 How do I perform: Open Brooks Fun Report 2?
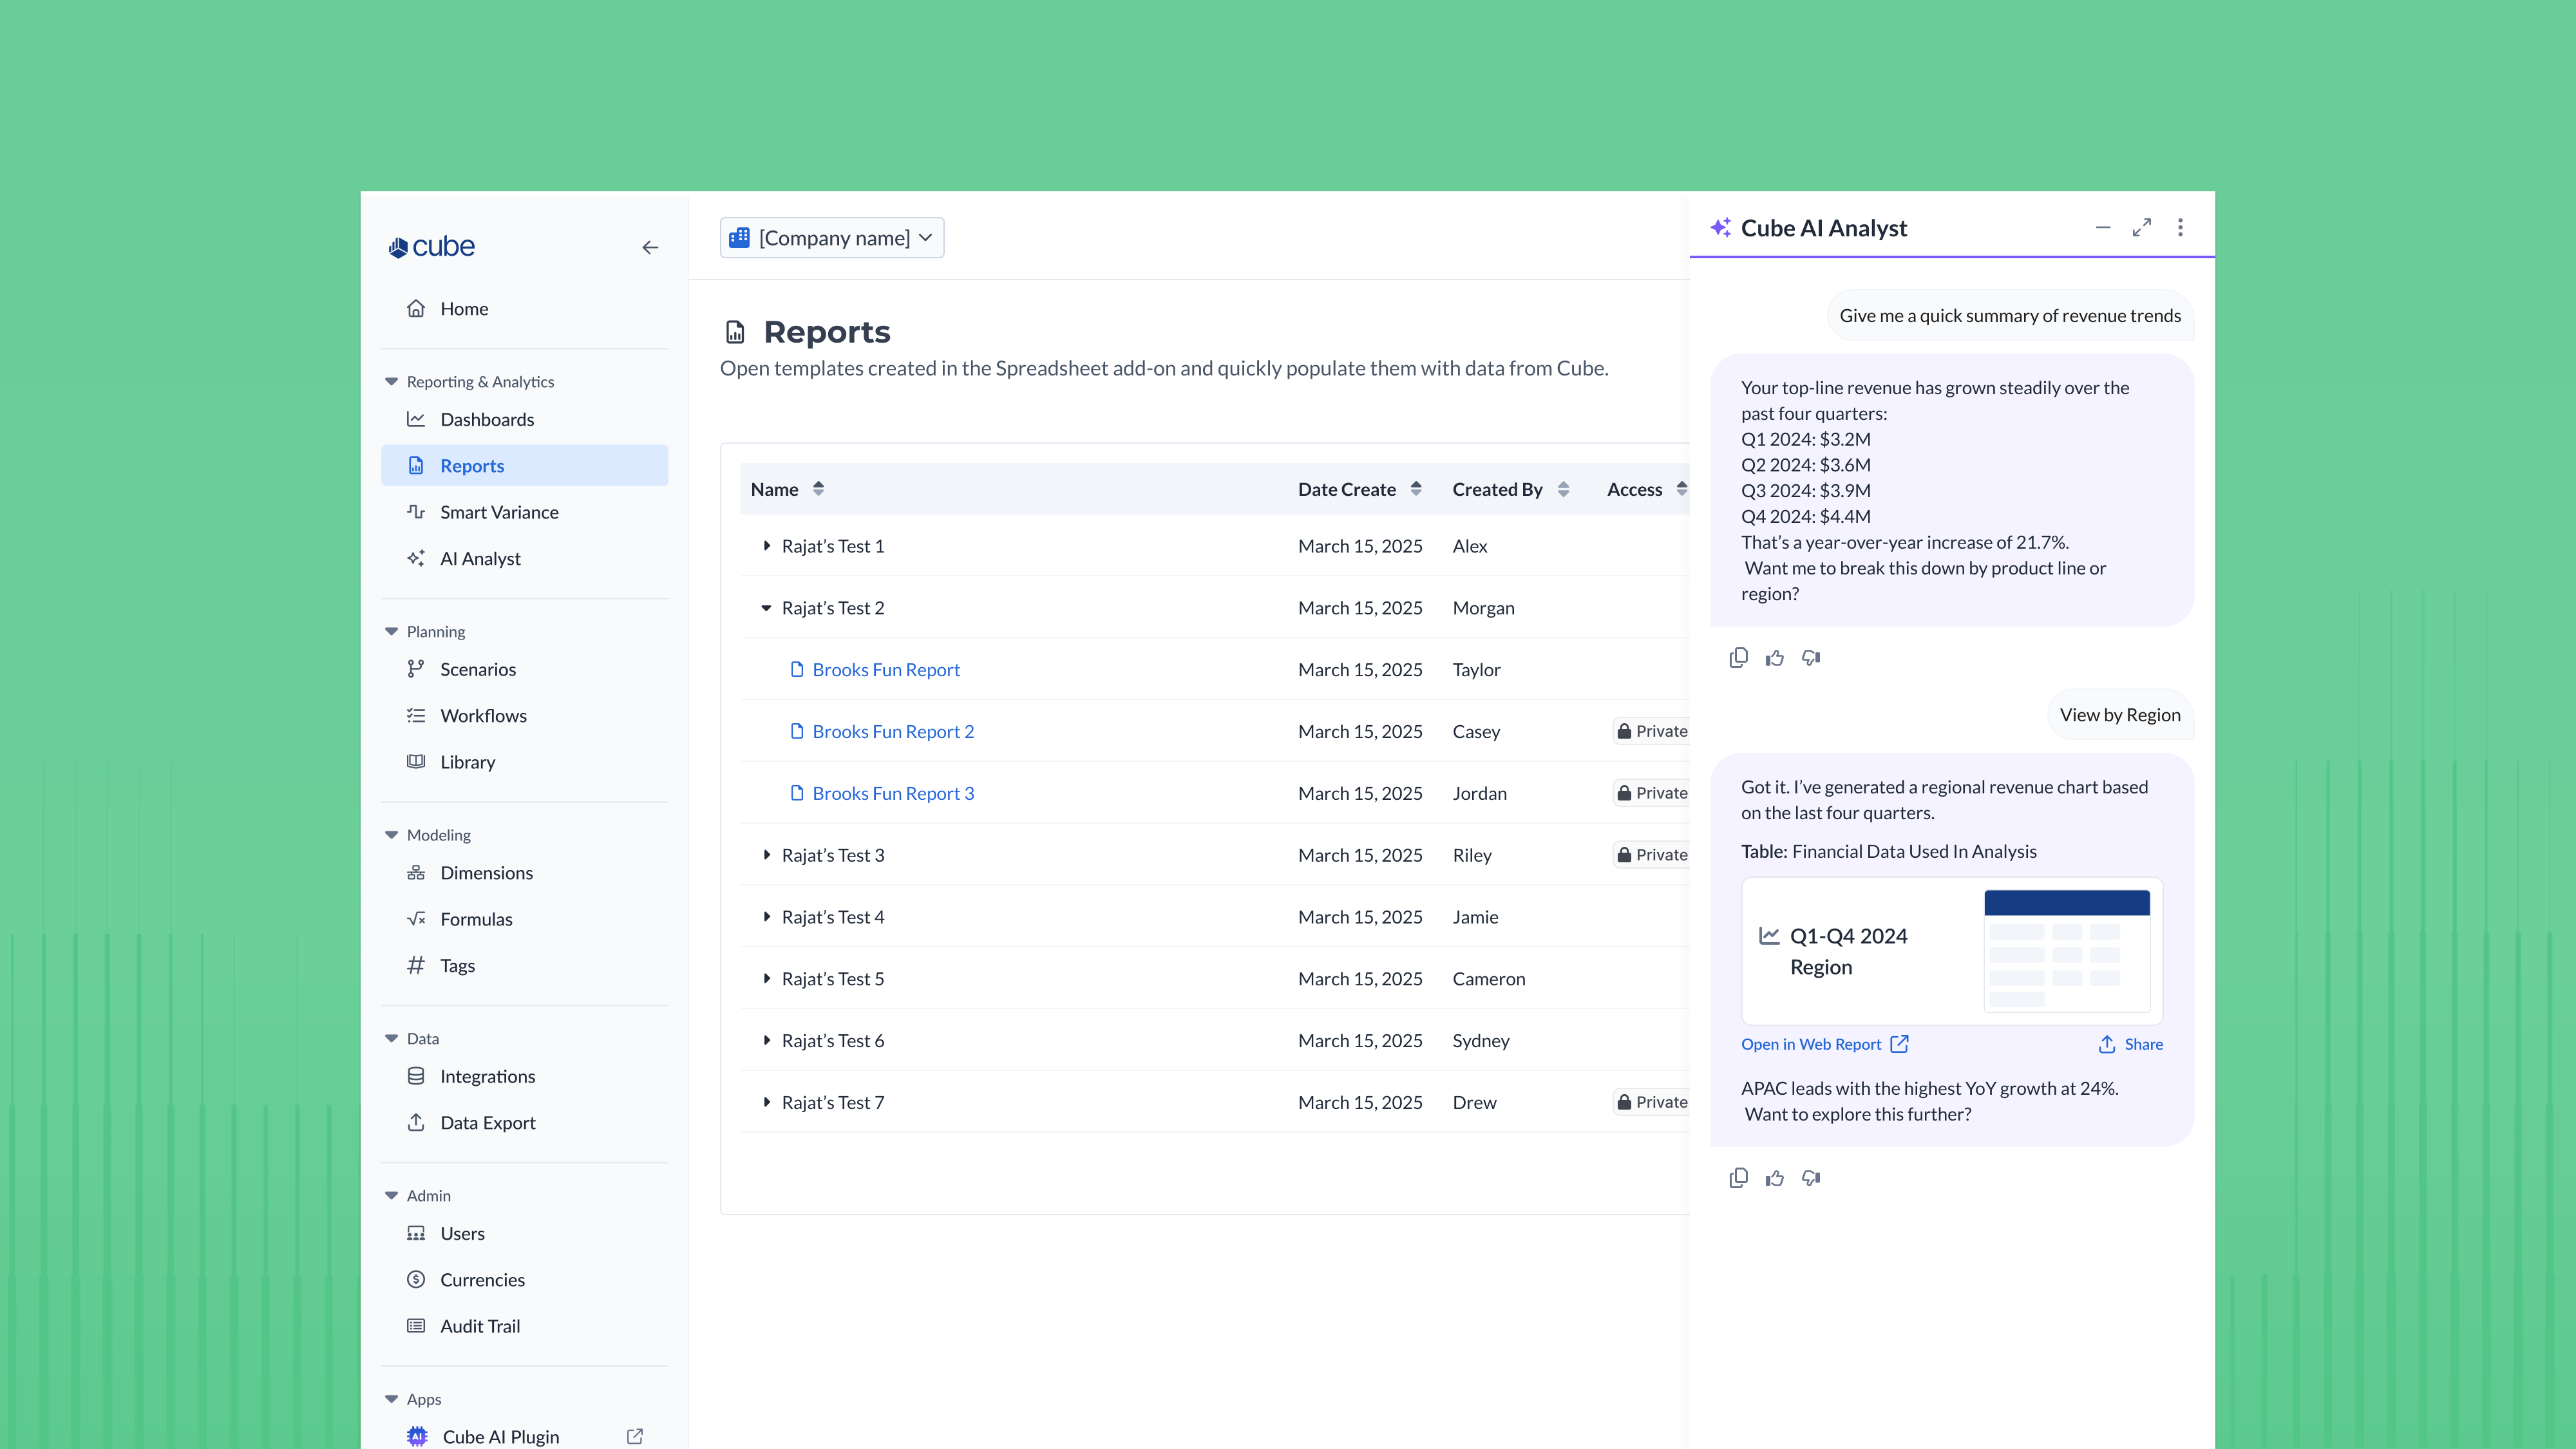(893, 731)
